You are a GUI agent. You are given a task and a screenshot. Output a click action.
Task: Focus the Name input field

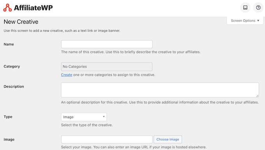coord(107,44)
